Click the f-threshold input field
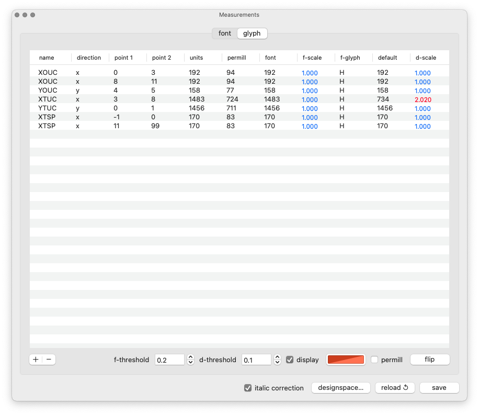 (169, 360)
